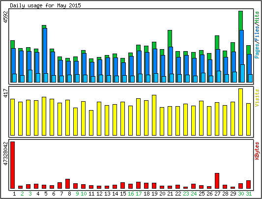The height and width of the screenshot is (199, 262).
Task: Select the red KBytes bar for day 8
Action: tap(67, 184)
